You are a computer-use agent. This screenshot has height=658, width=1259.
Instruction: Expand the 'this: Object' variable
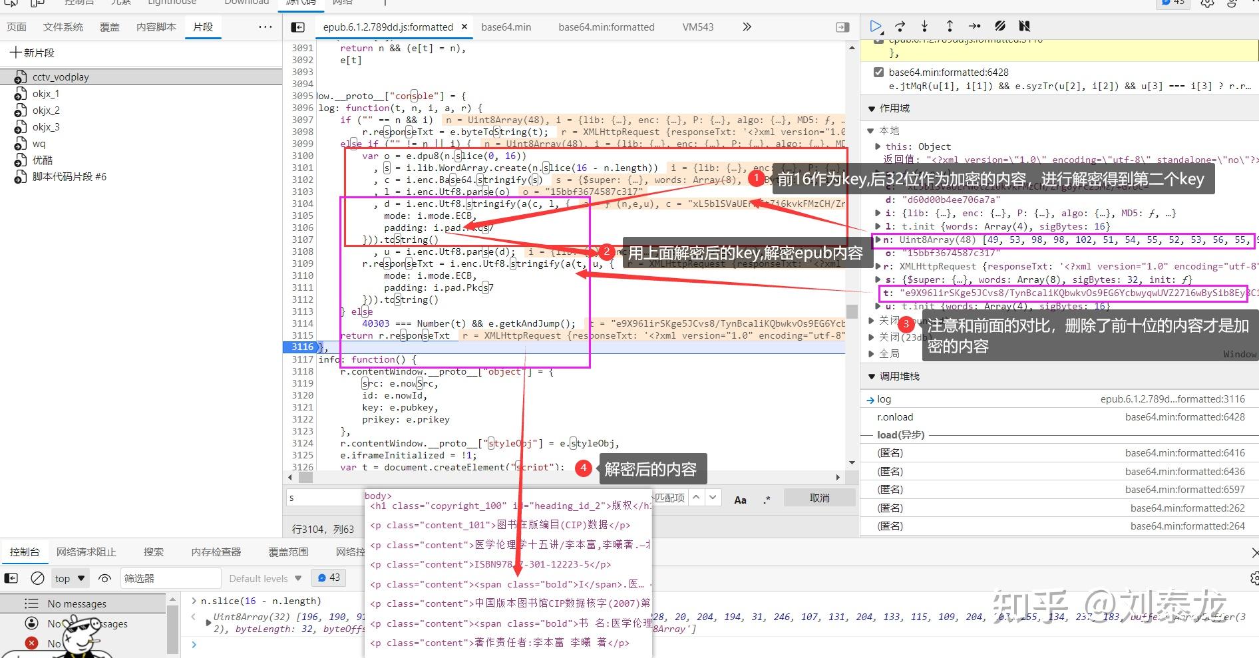[878, 147]
